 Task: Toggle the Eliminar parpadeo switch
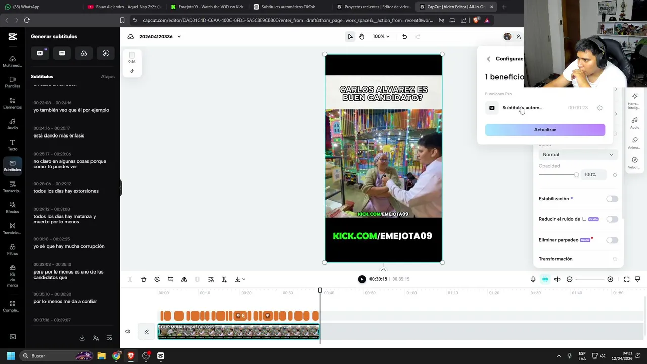click(x=612, y=240)
